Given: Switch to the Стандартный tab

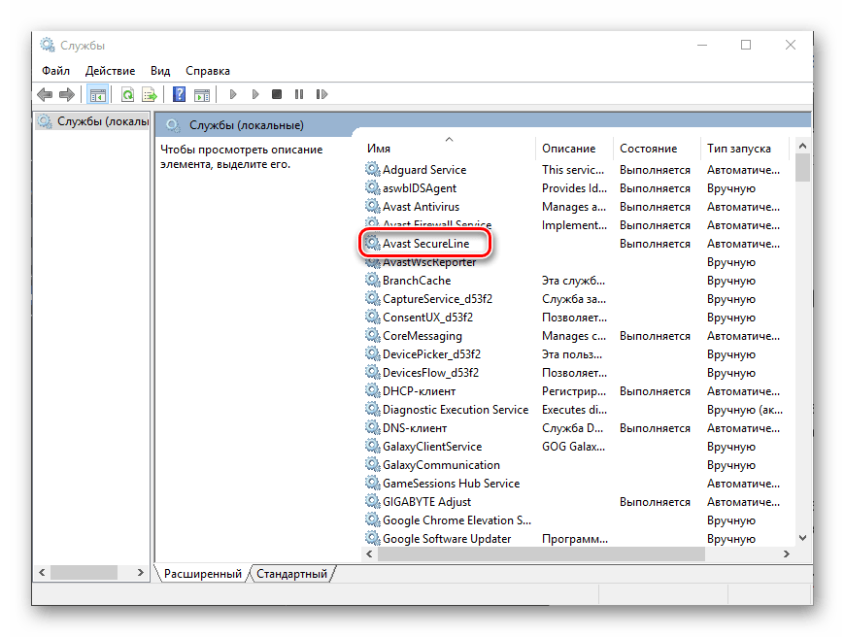Looking at the screenshot, I should point(292,573).
